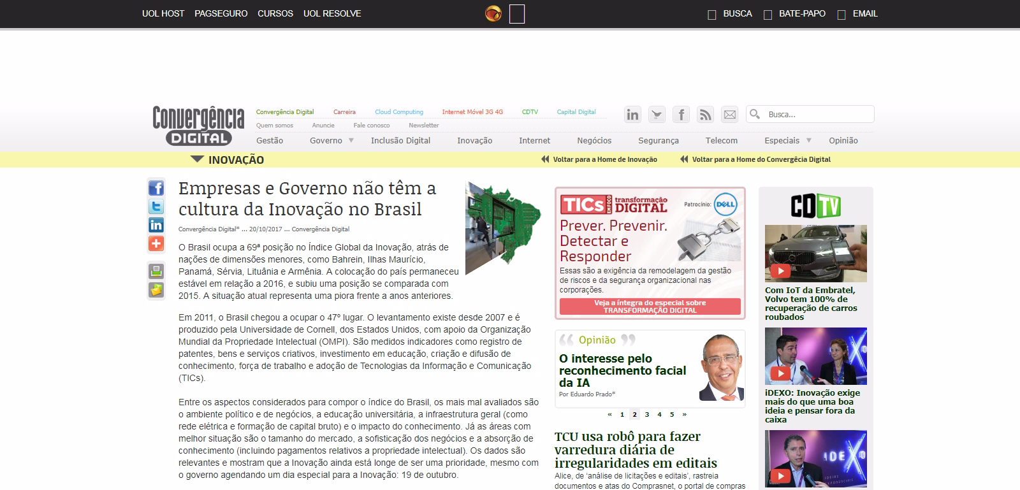Open the Newsletter link
The width and height of the screenshot is (1020, 490).
[x=424, y=125]
